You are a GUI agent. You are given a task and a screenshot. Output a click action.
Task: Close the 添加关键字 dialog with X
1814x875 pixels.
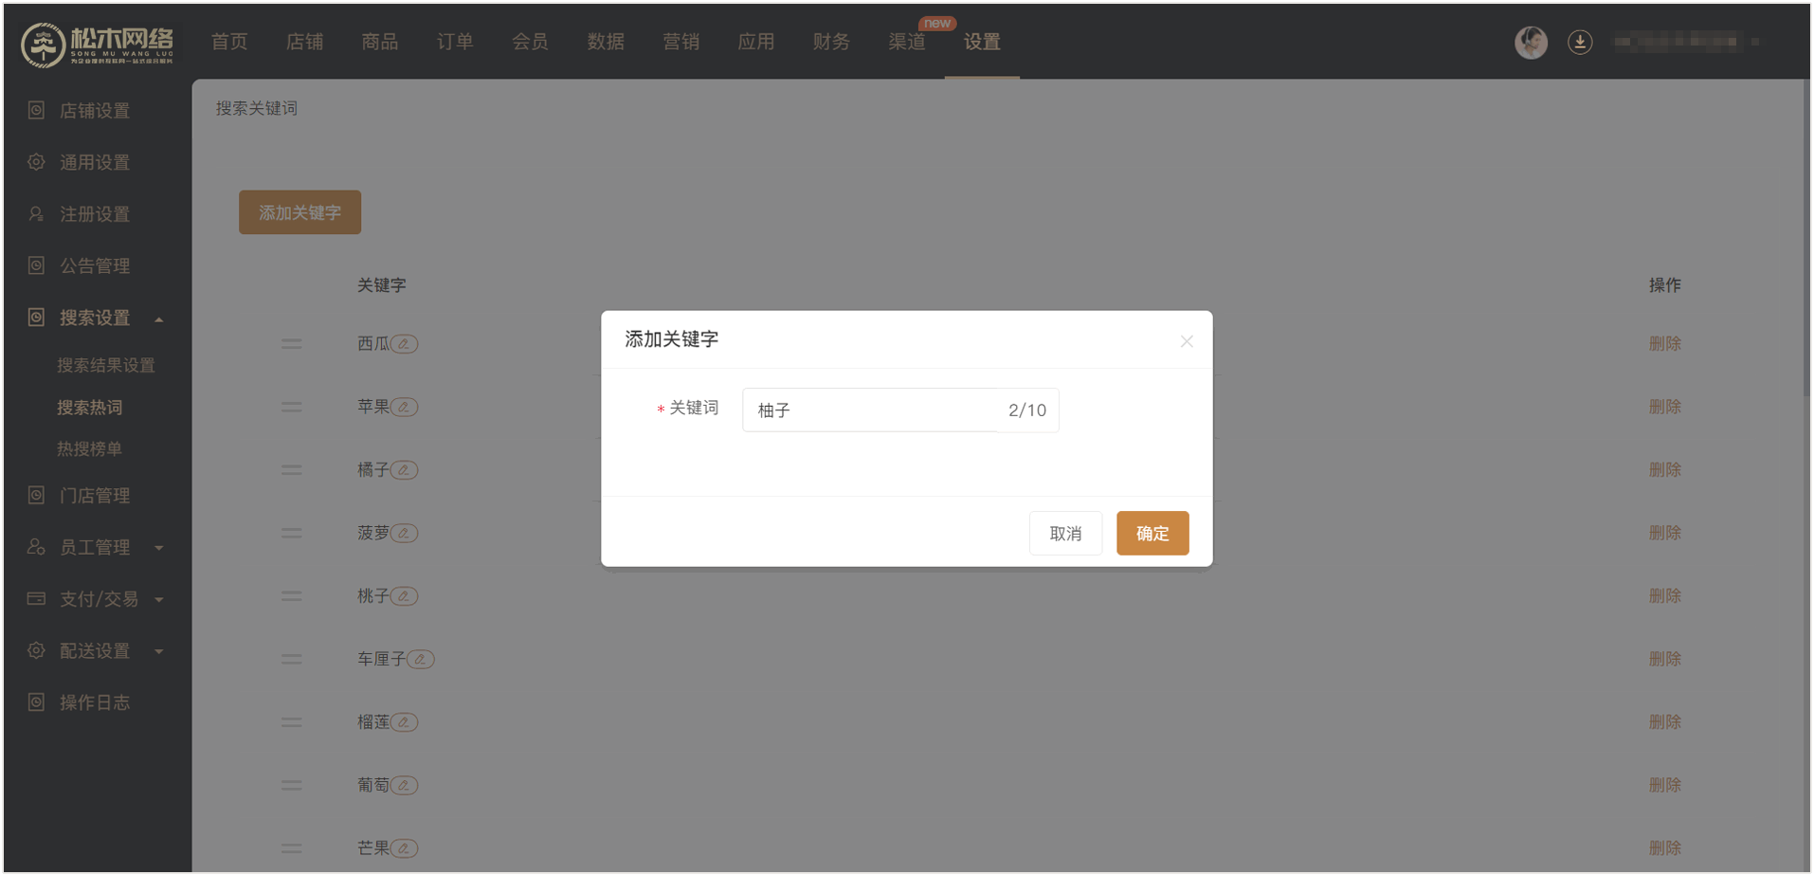[1187, 341]
